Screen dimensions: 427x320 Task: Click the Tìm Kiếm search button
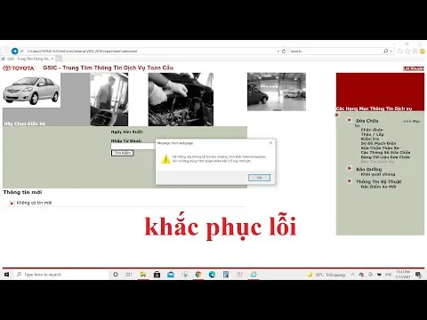123,153
